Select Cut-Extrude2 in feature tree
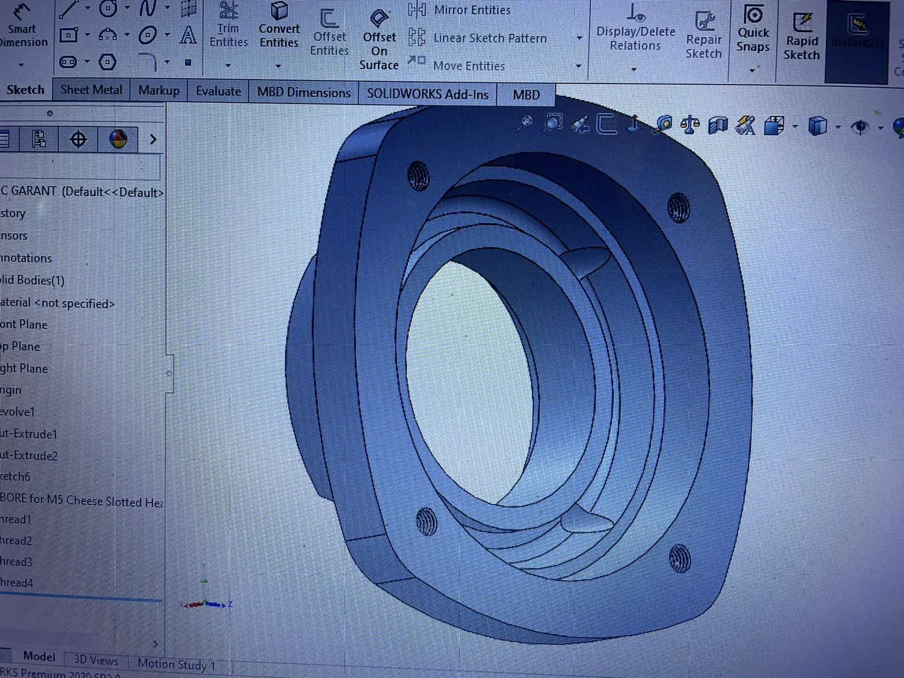 (x=29, y=455)
